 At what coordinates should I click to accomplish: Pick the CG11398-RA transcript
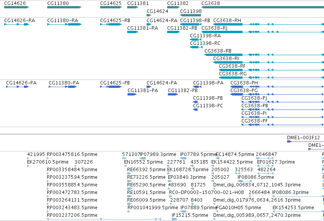point(196,40)
